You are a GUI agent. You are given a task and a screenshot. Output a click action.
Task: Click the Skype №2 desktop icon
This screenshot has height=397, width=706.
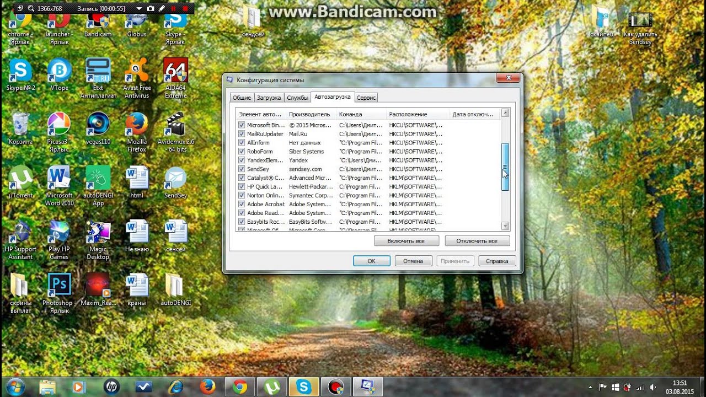click(20, 76)
